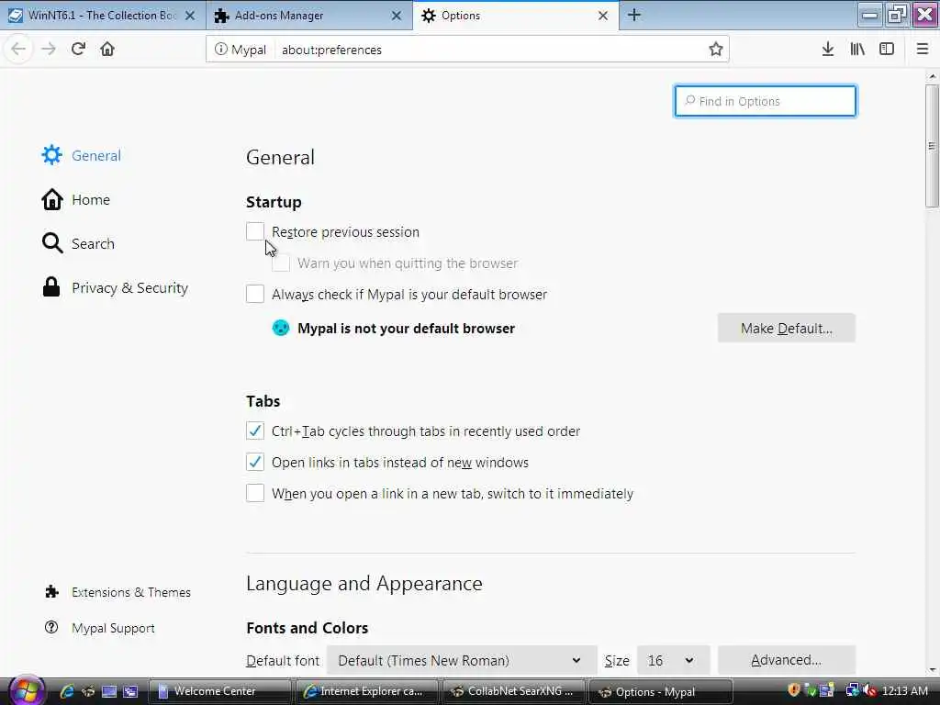The width and height of the screenshot is (940, 705).
Task: Open the General settings category
Action: point(82,155)
